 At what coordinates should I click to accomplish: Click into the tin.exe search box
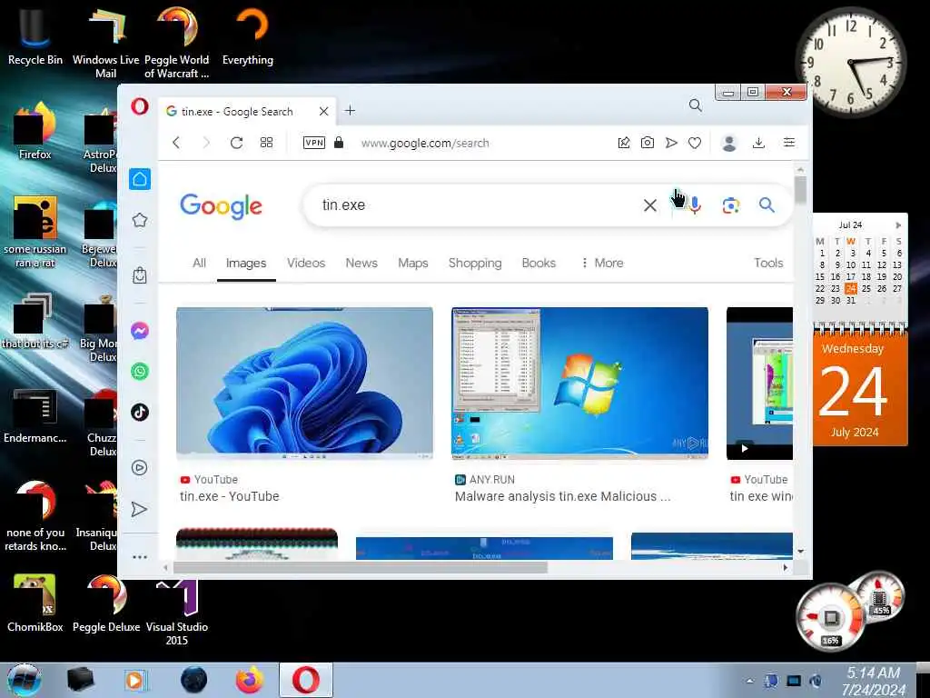click(x=474, y=204)
